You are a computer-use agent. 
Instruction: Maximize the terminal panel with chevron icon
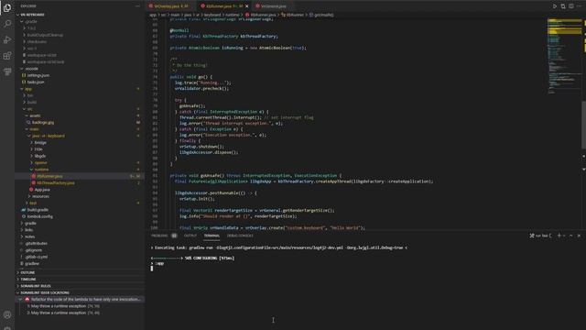[571, 236]
